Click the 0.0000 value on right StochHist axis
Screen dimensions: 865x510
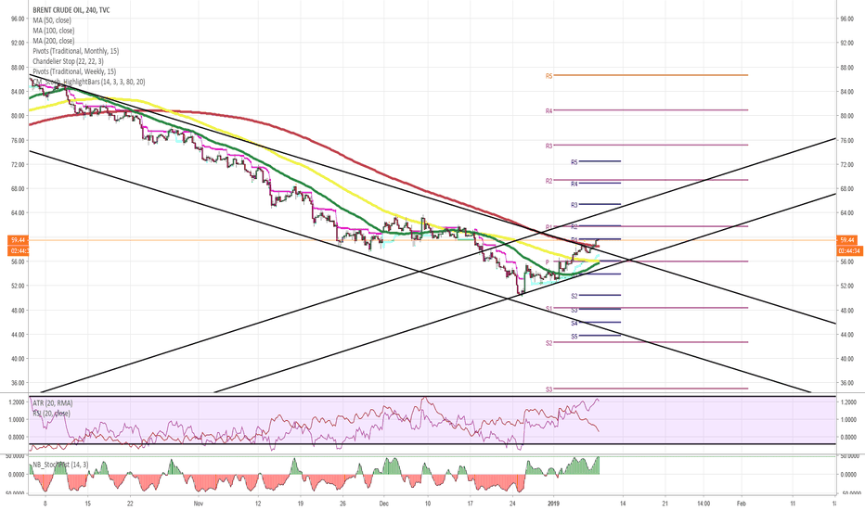pyautogui.click(x=848, y=474)
